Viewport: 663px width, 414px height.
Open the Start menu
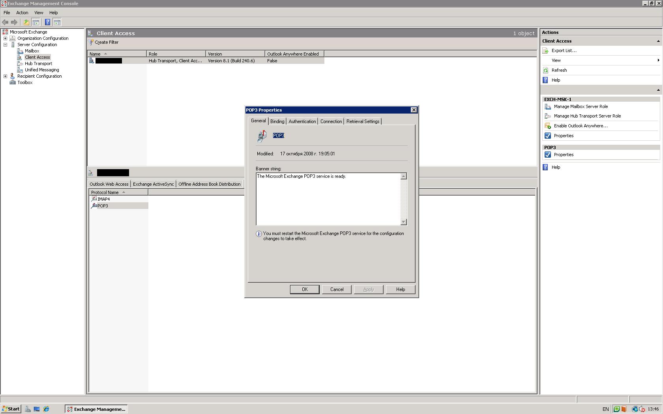[11, 409]
